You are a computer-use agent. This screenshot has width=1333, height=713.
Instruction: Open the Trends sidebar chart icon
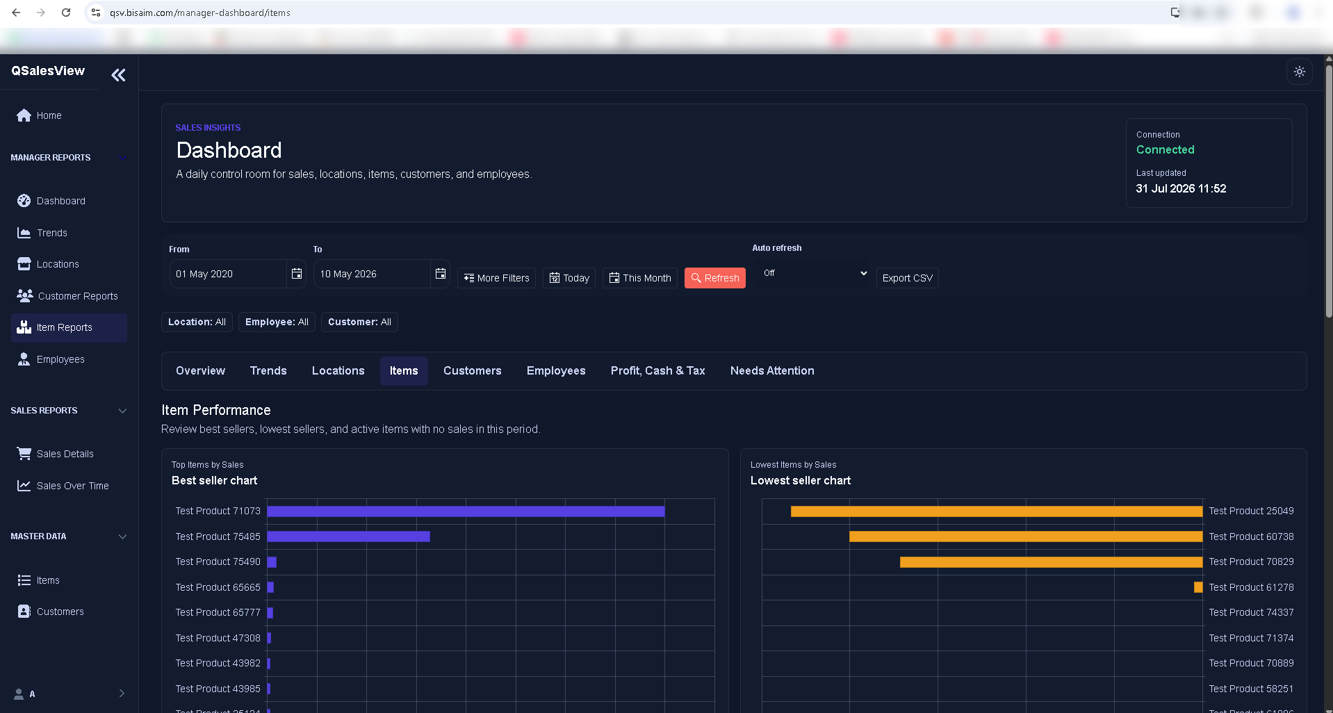[x=24, y=233]
